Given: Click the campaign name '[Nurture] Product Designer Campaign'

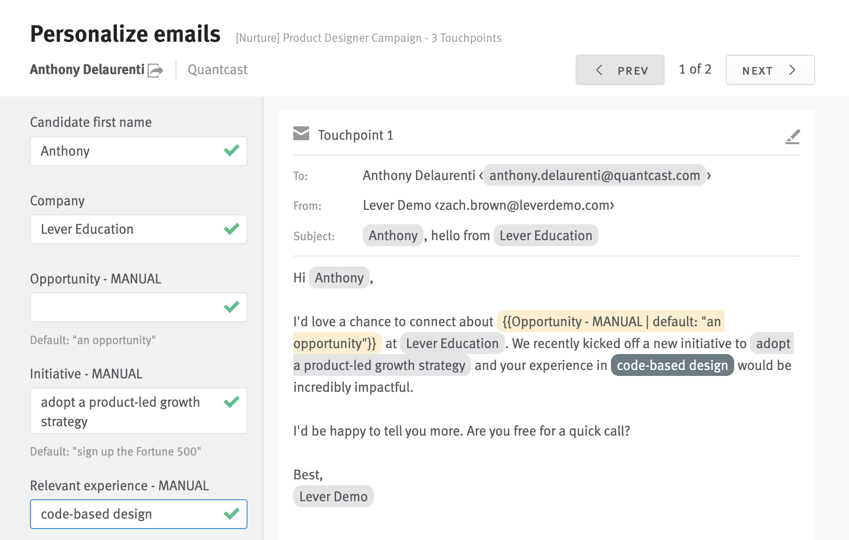Looking at the screenshot, I should 329,38.
